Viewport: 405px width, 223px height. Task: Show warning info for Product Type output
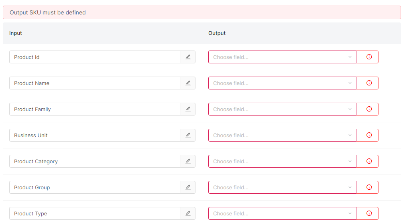369,213
